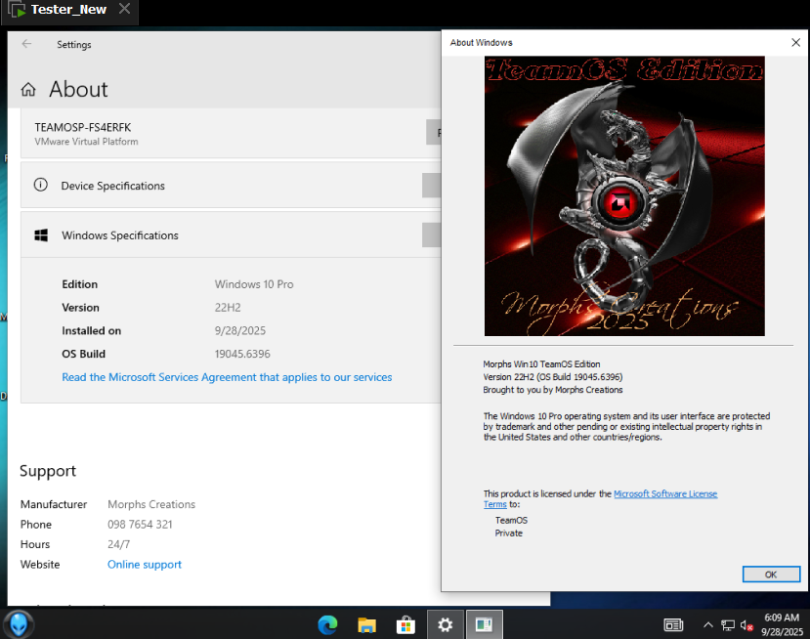Click the taskbar clock and date
The width and height of the screenshot is (810, 639).
(x=780, y=624)
